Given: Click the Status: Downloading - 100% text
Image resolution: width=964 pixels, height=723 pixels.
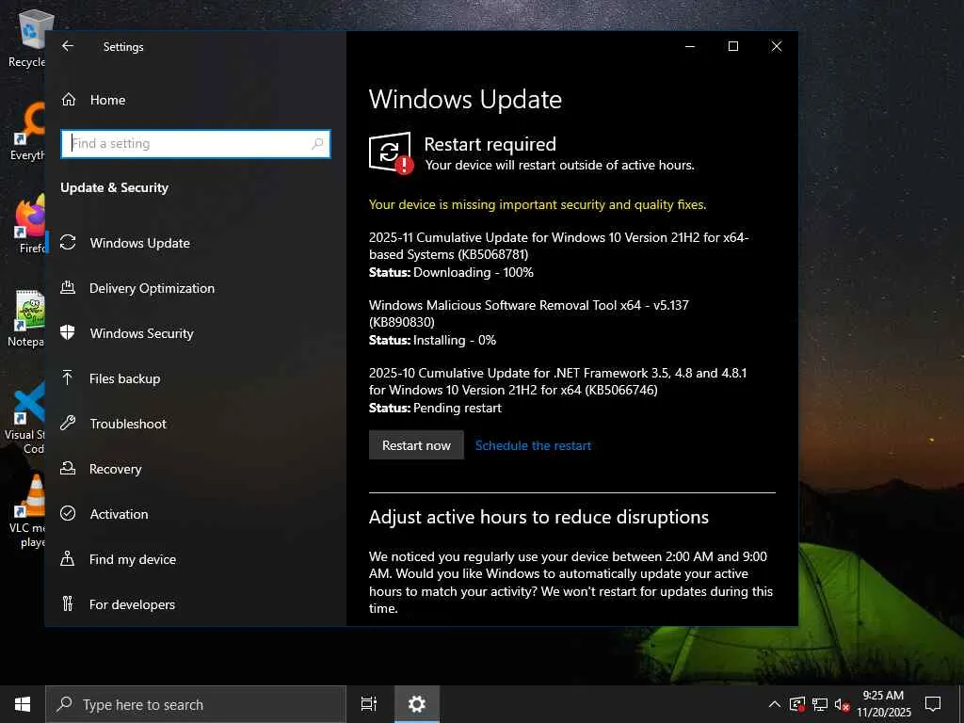Looking at the screenshot, I should pyautogui.click(x=451, y=272).
